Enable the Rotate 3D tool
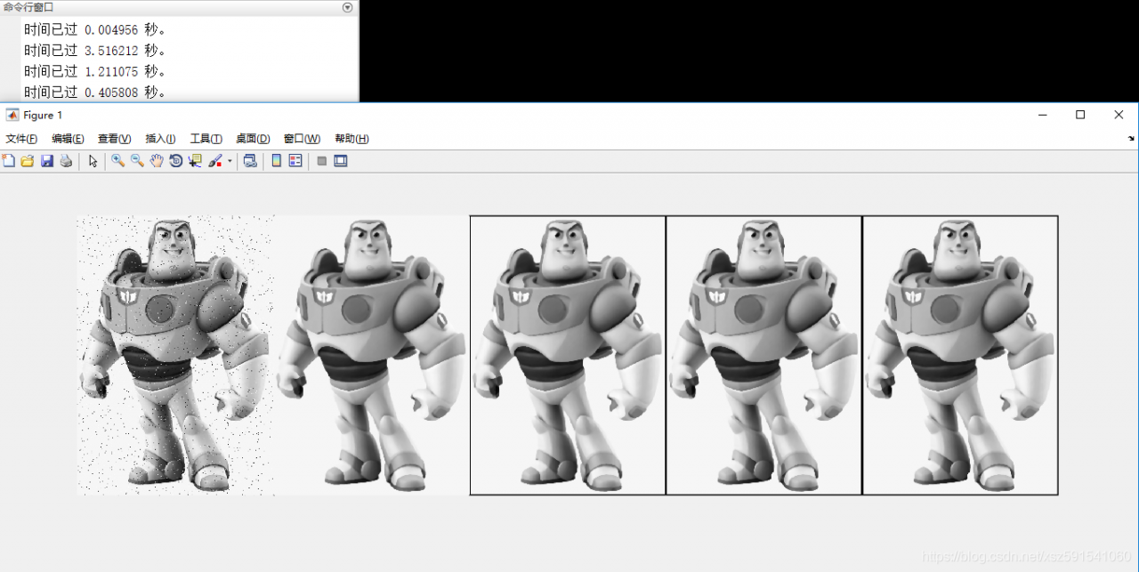 coord(176,161)
